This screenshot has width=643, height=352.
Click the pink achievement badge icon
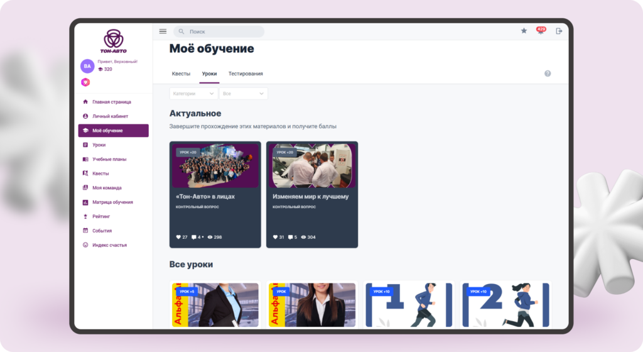pos(85,82)
